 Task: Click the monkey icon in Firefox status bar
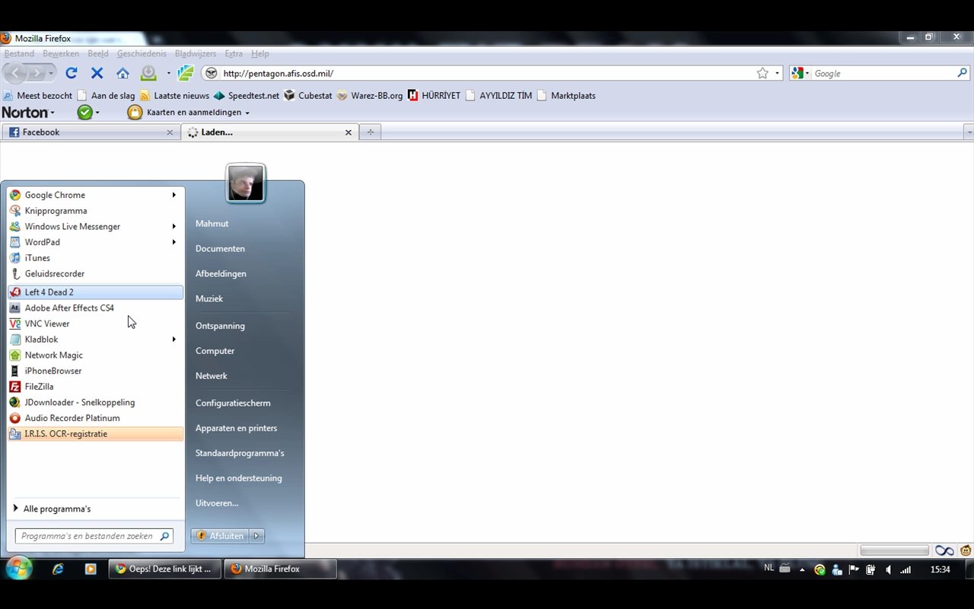point(966,550)
